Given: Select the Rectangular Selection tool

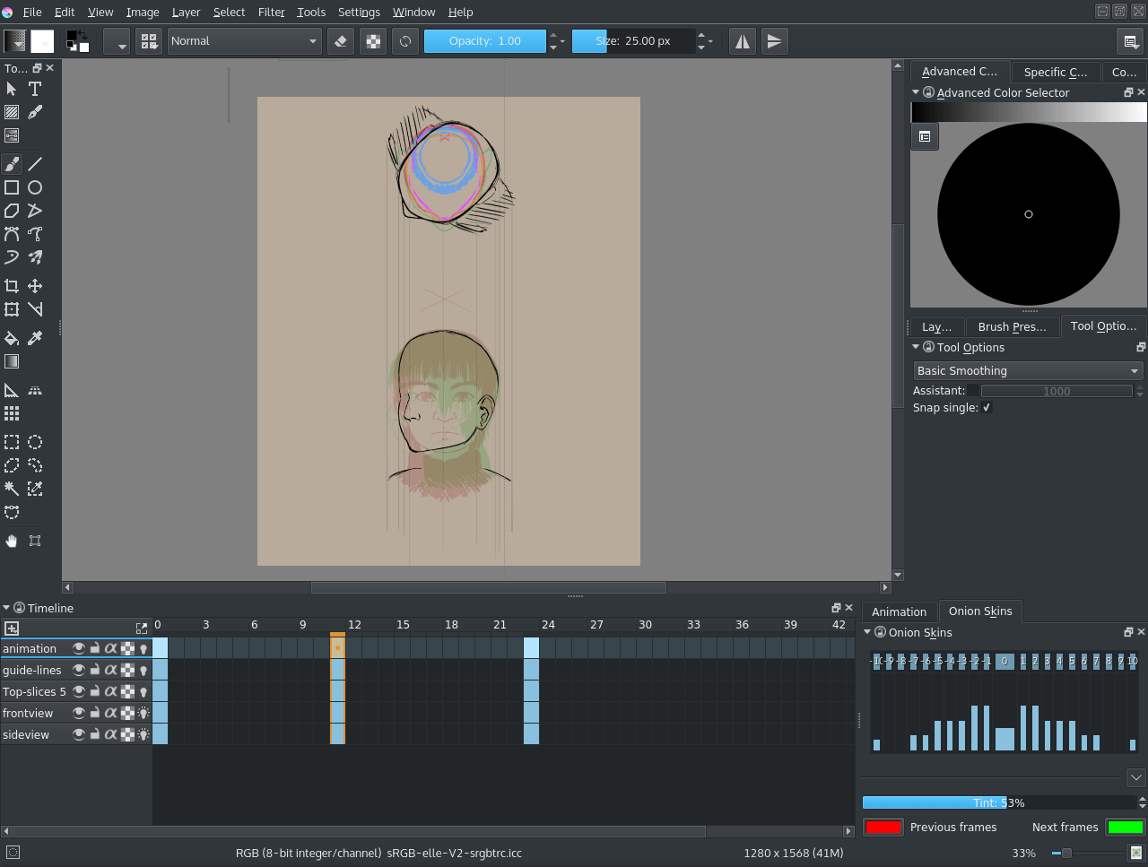Looking at the screenshot, I should tap(12, 442).
